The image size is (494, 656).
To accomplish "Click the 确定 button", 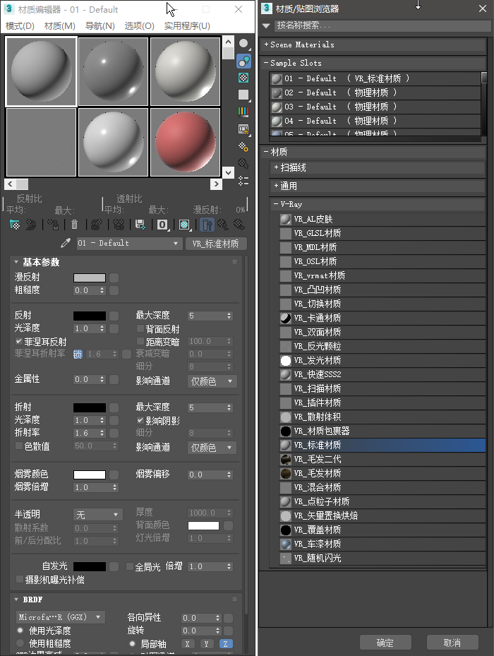I will coord(385,643).
